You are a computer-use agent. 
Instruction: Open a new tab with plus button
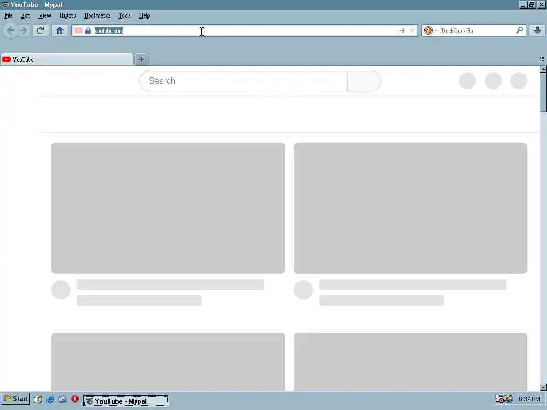point(141,59)
